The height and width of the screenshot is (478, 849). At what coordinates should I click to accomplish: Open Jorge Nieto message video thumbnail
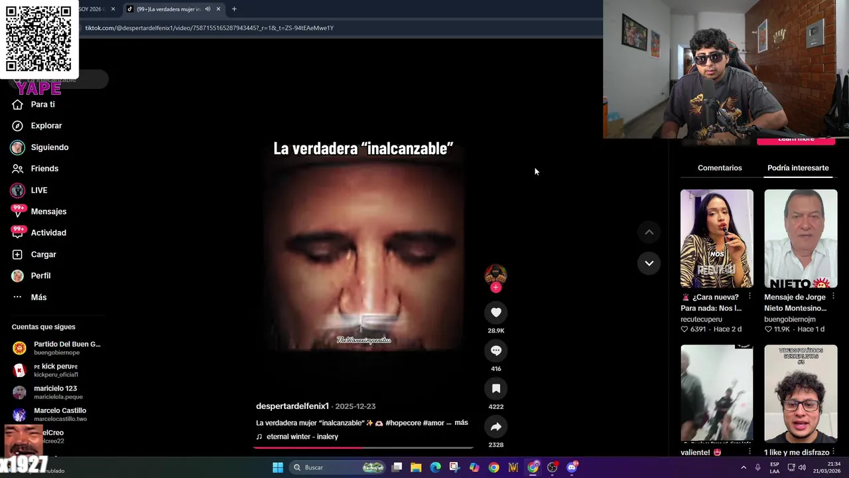click(x=801, y=238)
